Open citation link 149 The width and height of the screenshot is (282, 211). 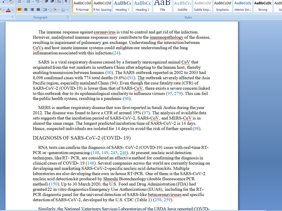pos(105,153)
